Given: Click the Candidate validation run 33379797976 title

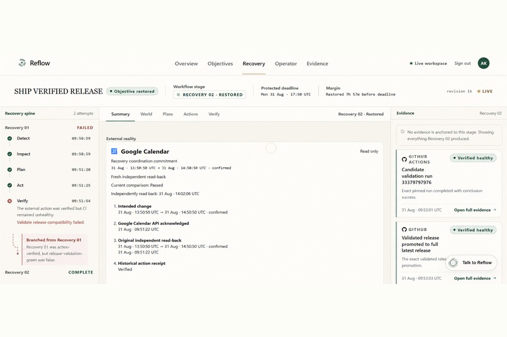Looking at the screenshot, I should click(x=417, y=176).
